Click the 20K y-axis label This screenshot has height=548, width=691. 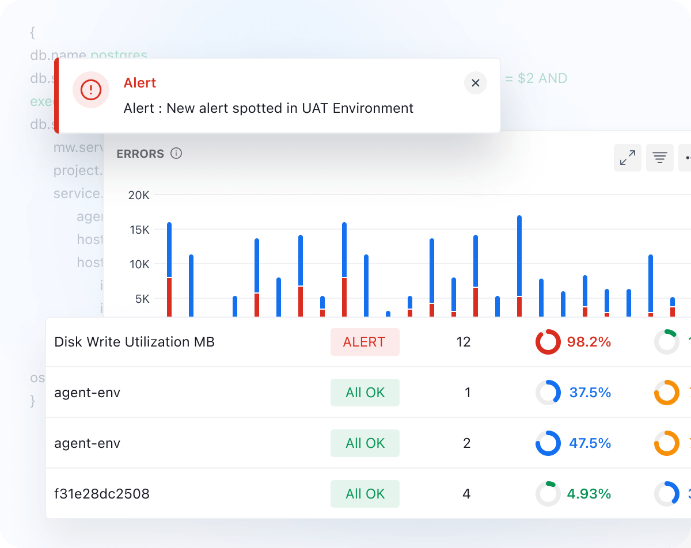pyautogui.click(x=139, y=195)
